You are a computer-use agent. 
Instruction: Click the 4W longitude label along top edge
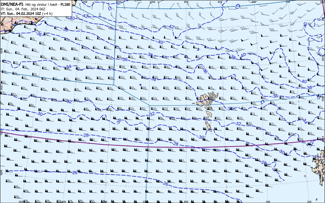[254, 2]
